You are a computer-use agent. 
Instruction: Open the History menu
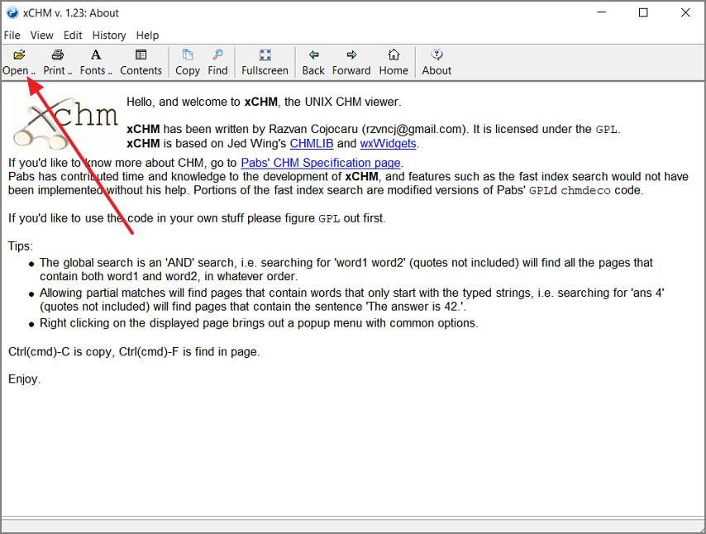coord(109,35)
